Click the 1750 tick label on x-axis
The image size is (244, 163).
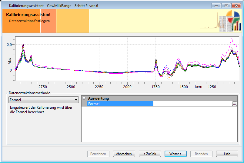155,87
